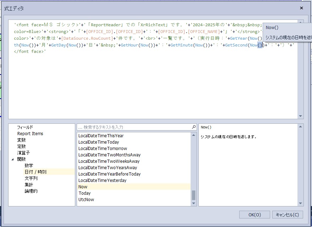Open 集計 function subcategory
Viewport: 312px width, 227px height.
(x=29, y=185)
